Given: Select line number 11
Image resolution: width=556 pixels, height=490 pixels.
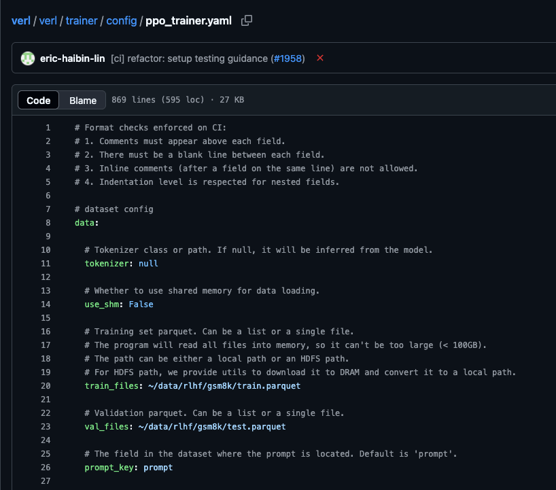Looking at the screenshot, I should [x=46, y=264].
